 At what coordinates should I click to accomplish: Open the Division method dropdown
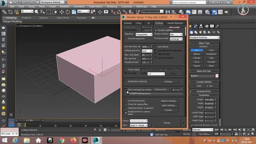click(x=176, y=34)
